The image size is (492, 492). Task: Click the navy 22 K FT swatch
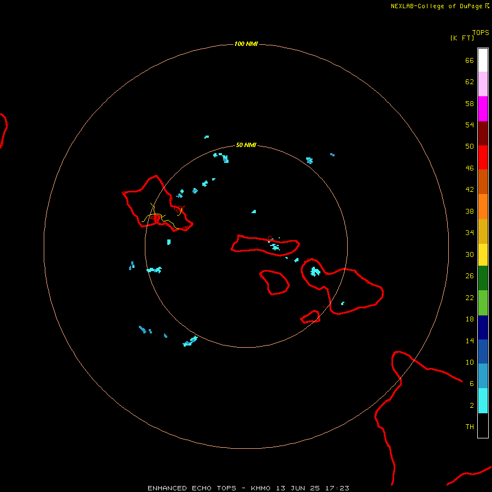pos(483,327)
